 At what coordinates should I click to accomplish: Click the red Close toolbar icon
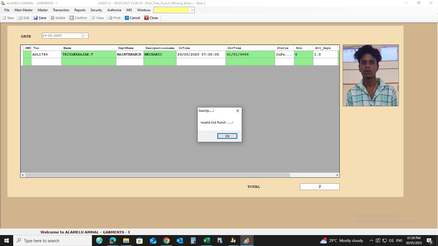pyautogui.click(x=146, y=18)
